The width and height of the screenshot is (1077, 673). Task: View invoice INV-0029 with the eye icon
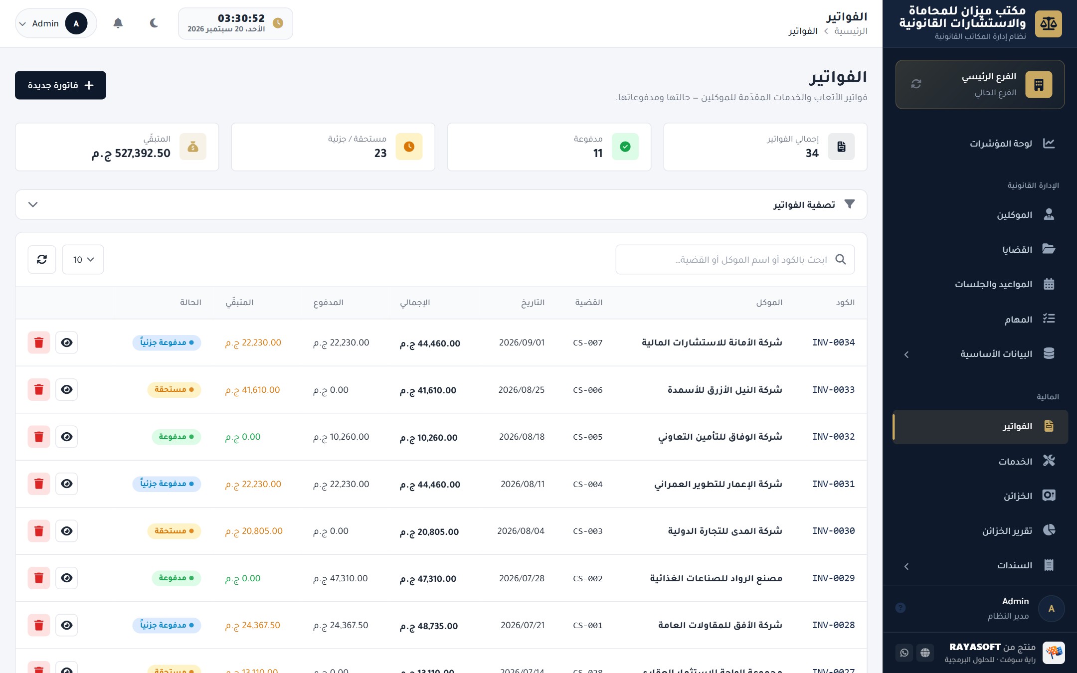pos(66,578)
